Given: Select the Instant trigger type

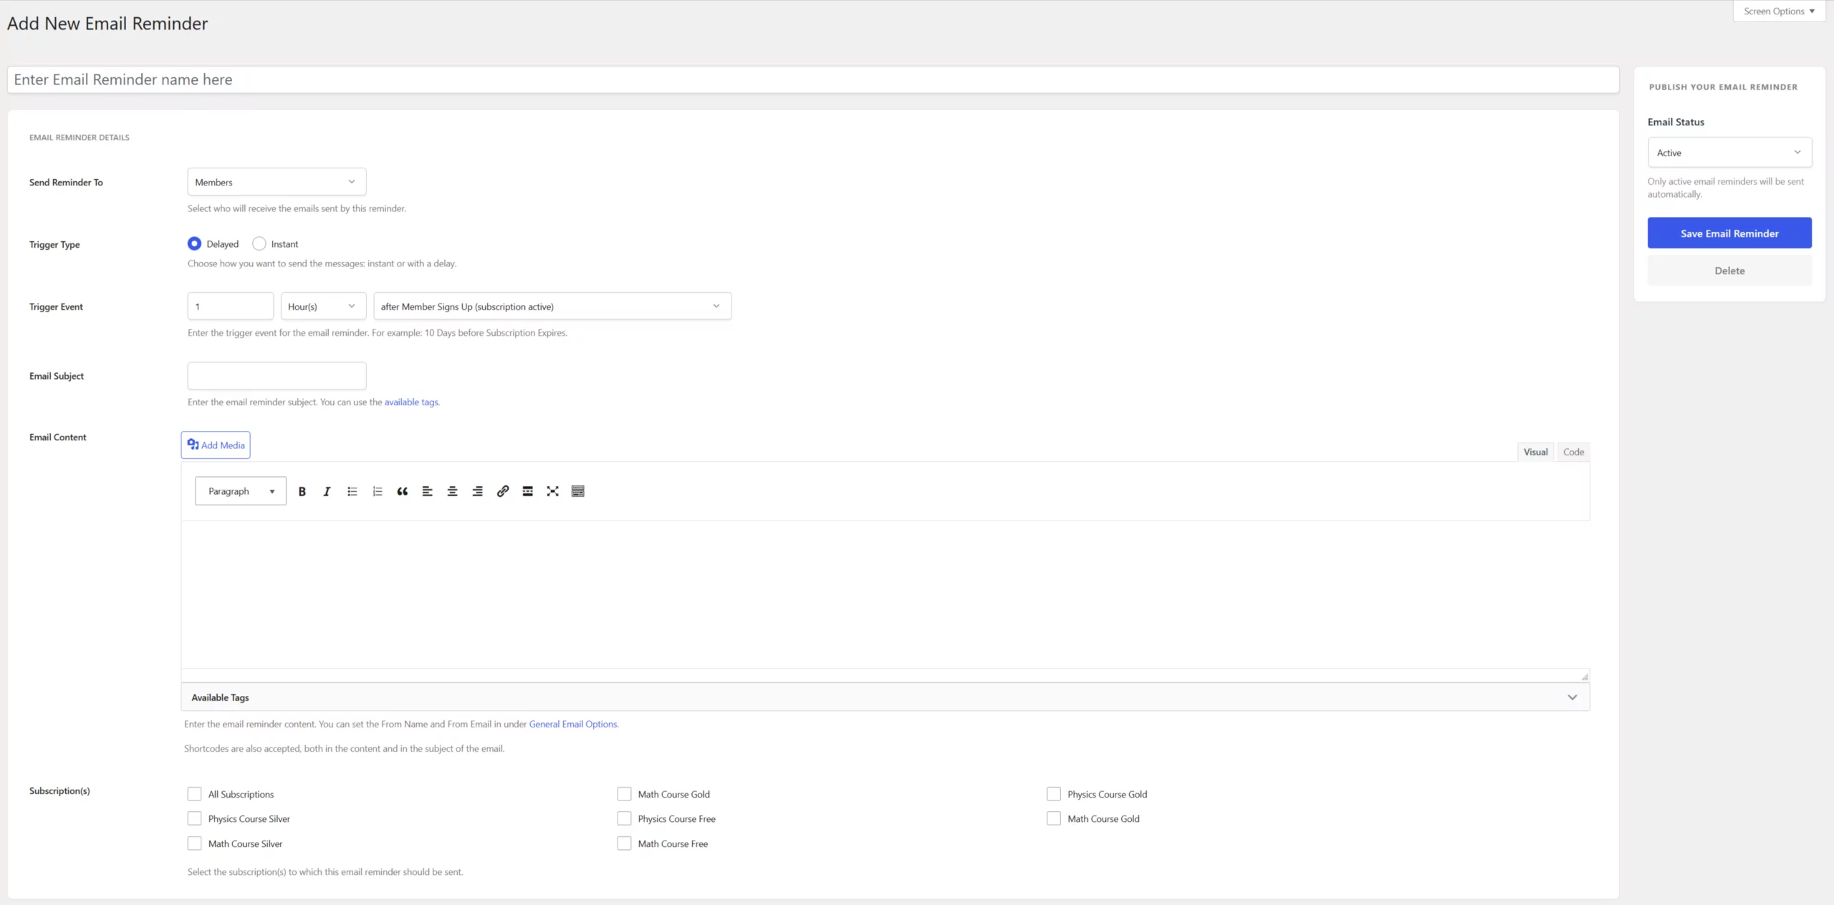Looking at the screenshot, I should point(259,244).
